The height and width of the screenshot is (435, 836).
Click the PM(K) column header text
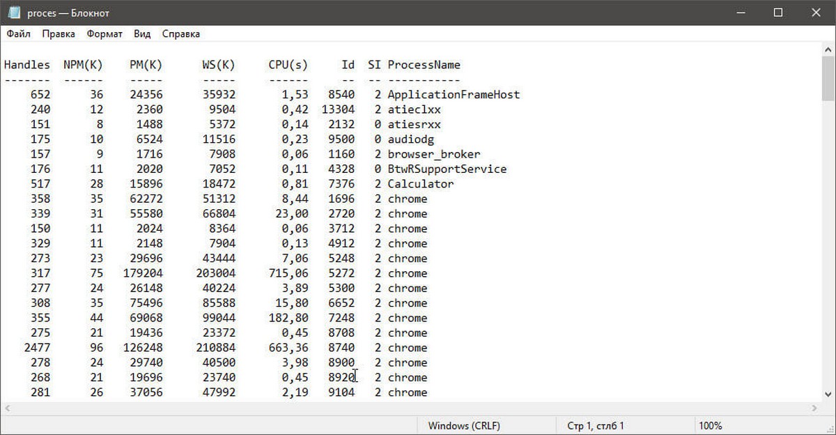pos(146,65)
